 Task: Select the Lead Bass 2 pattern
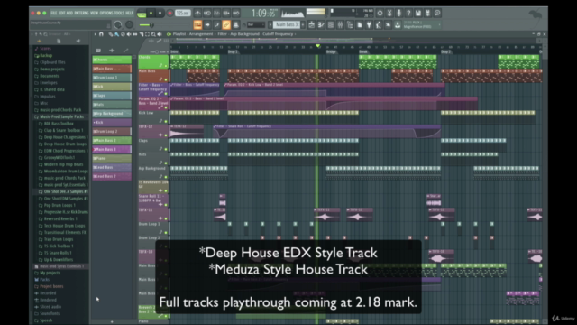point(112,177)
